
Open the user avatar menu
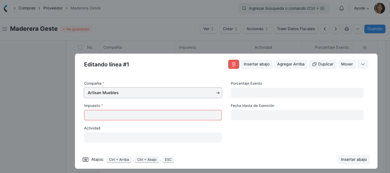point(379,8)
